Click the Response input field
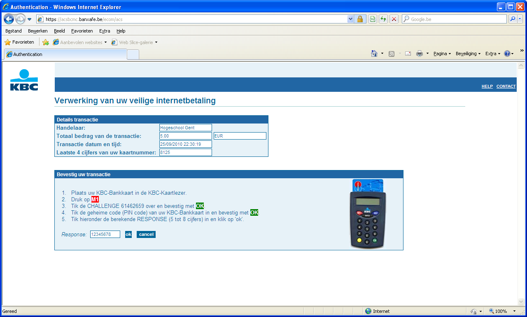This screenshot has width=527, height=317. tap(105, 234)
